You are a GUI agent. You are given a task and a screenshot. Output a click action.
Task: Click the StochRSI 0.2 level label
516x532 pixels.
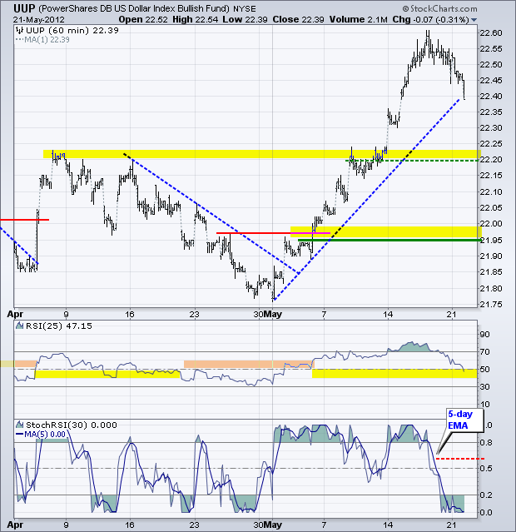click(x=487, y=495)
